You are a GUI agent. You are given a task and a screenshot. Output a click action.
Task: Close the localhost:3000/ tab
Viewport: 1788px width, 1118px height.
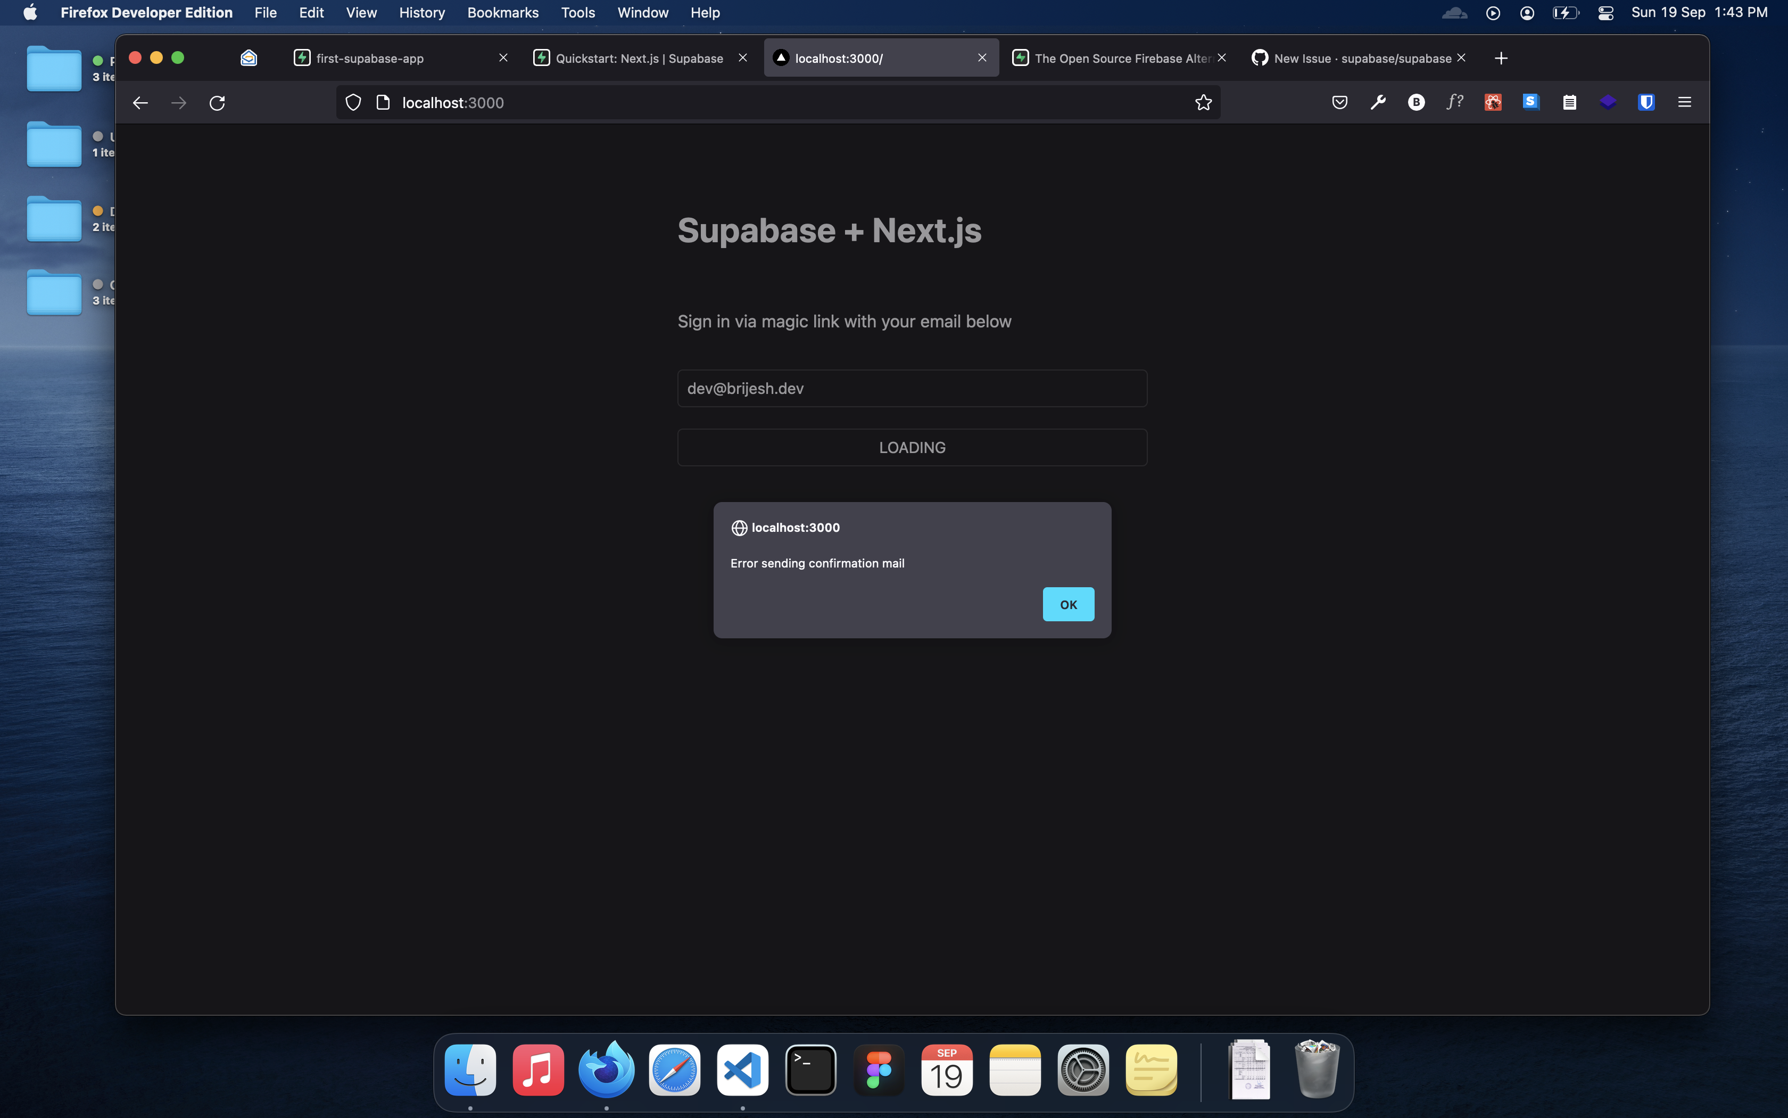982,57
